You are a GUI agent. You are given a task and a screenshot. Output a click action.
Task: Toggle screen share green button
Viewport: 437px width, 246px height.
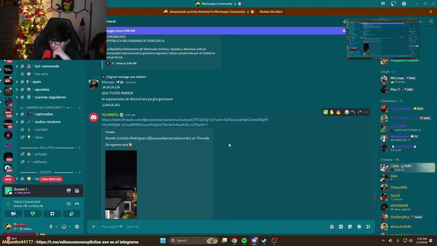tap(33, 214)
